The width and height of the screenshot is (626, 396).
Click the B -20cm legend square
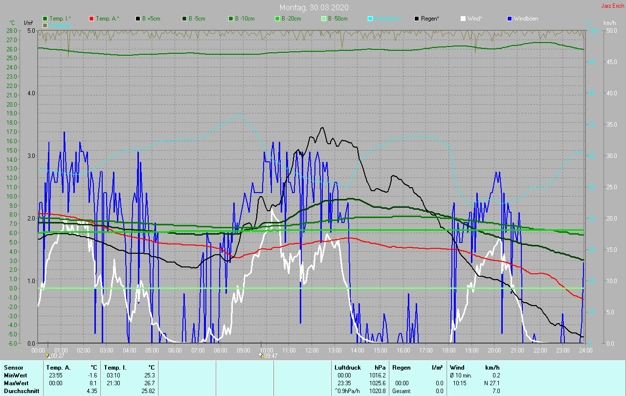(x=277, y=19)
